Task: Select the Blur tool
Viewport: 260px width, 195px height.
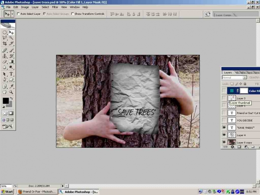Action: click(5, 67)
